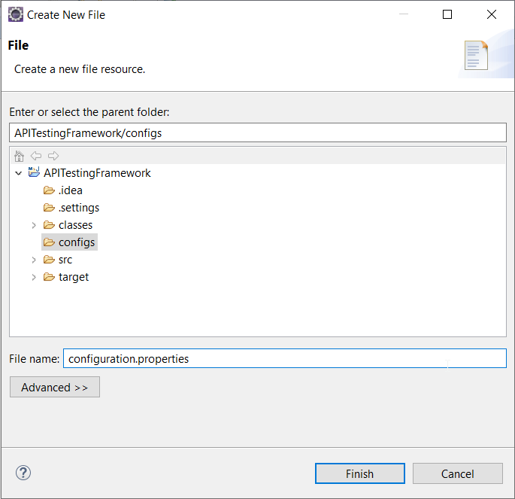Image resolution: width=515 pixels, height=499 pixels.
Task: Select the classes folder label
Action: click(x=75, y=225)
